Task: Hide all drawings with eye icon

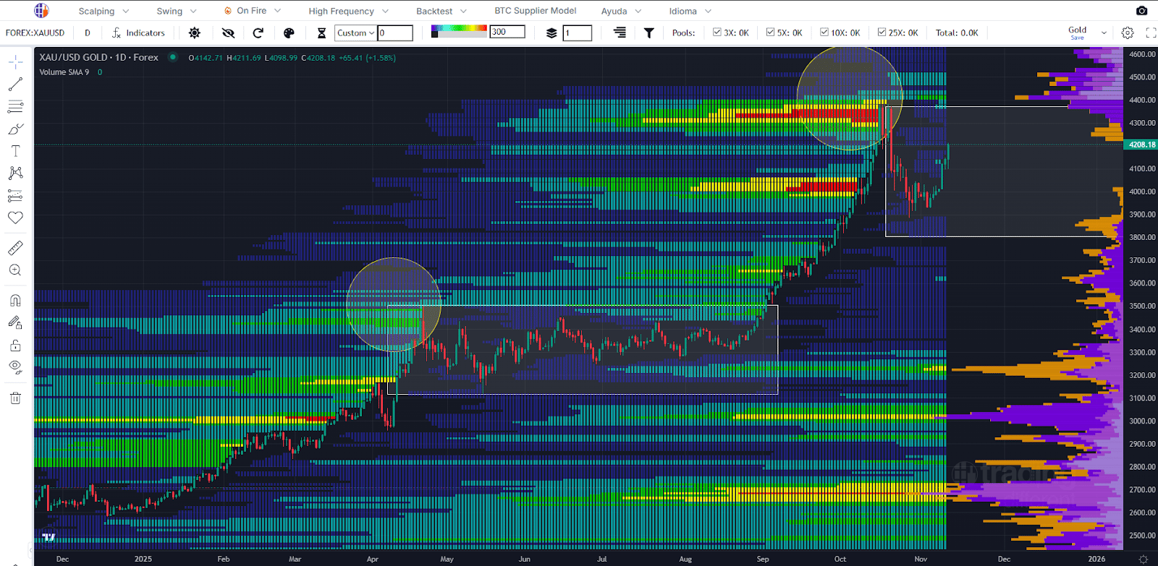Action: coord(15,367)
